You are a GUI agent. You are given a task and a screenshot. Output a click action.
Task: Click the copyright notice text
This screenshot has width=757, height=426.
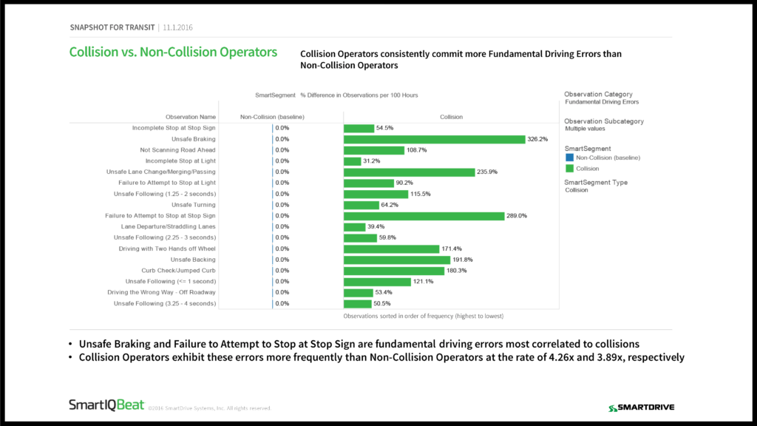tap(209, 408)
